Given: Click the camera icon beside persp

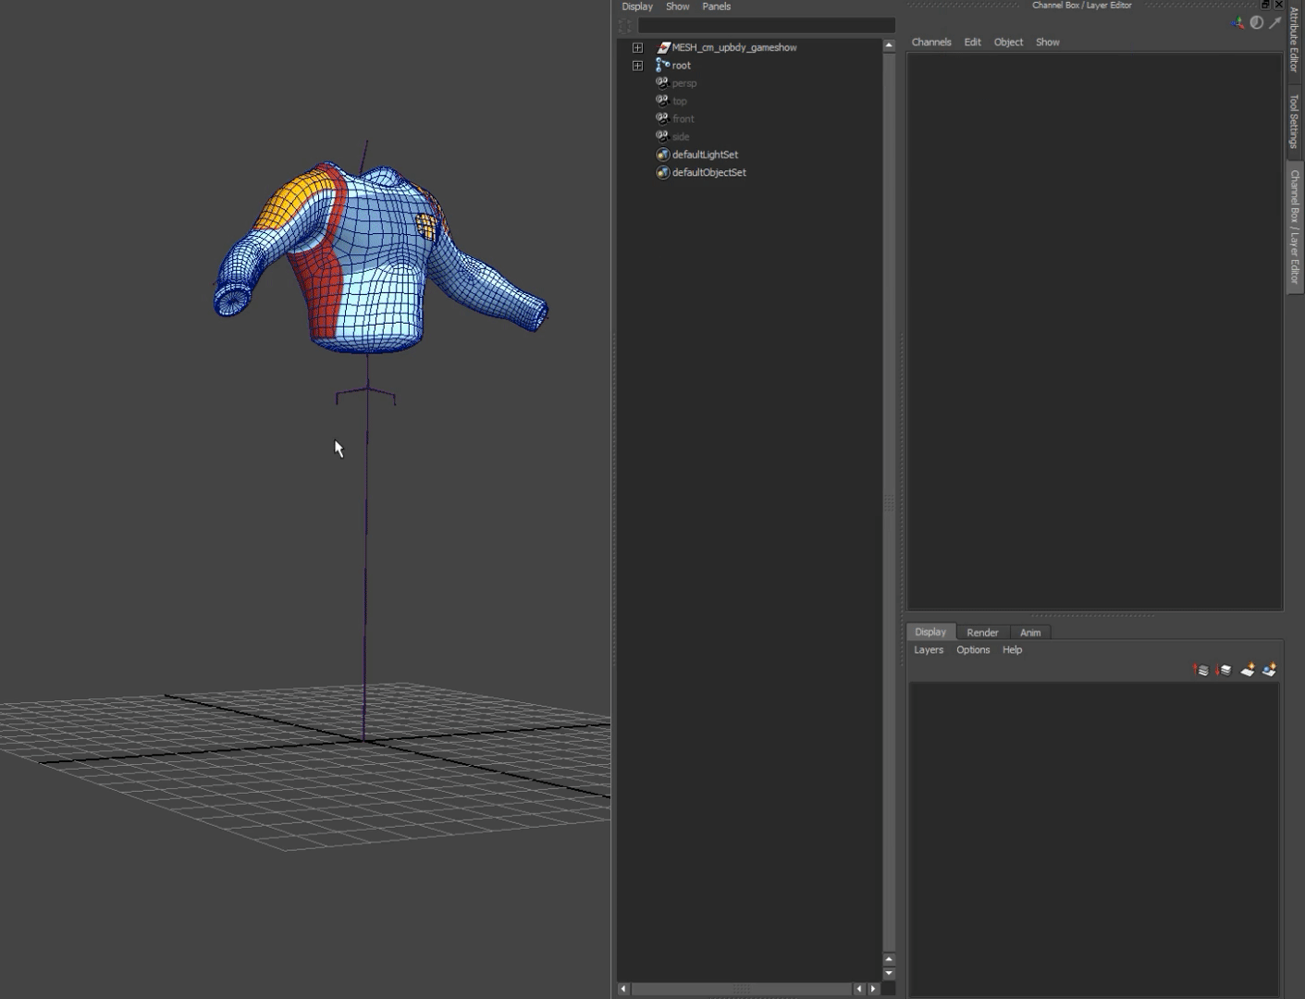Looking at the screenshot, I should [662, 82].
